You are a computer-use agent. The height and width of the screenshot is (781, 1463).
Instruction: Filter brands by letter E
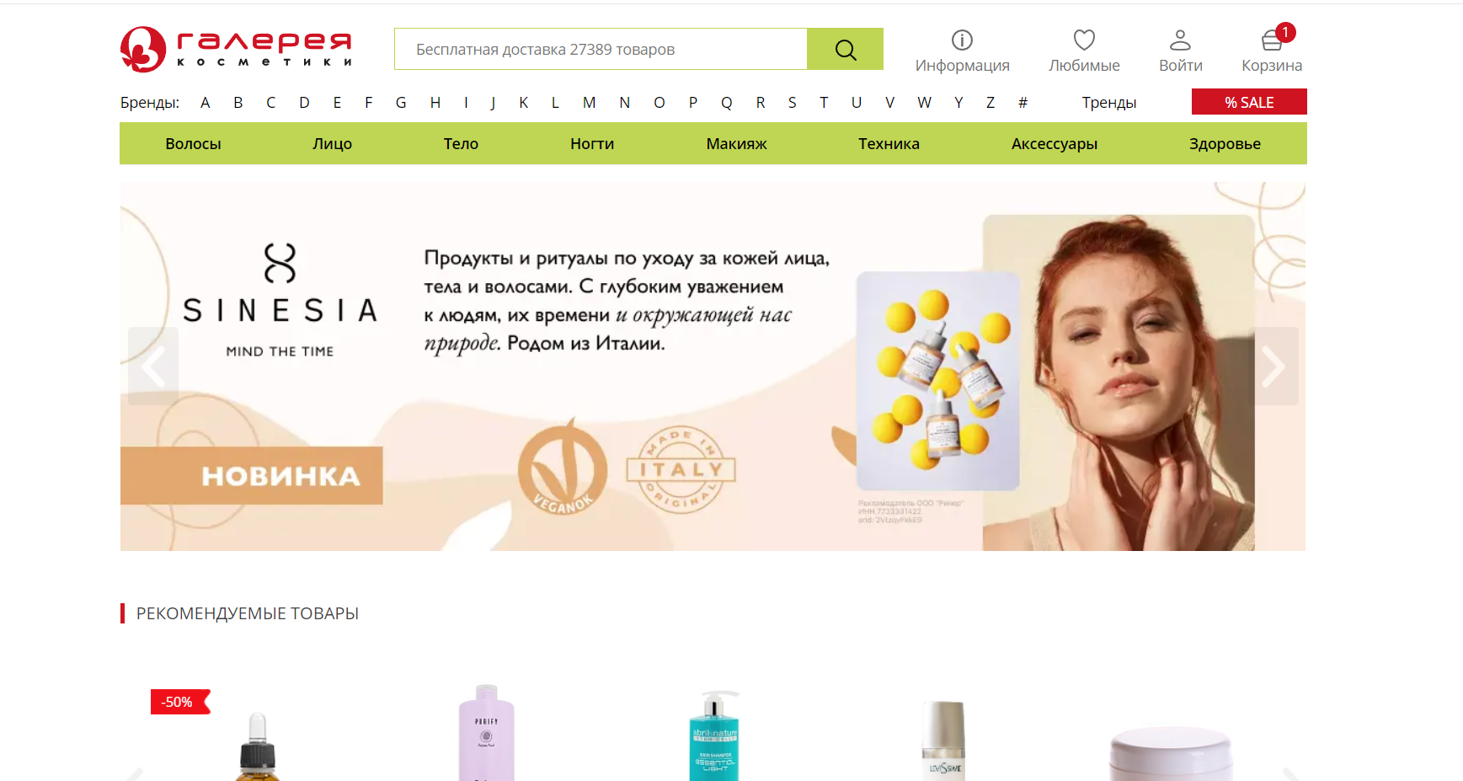coord(337,102)
